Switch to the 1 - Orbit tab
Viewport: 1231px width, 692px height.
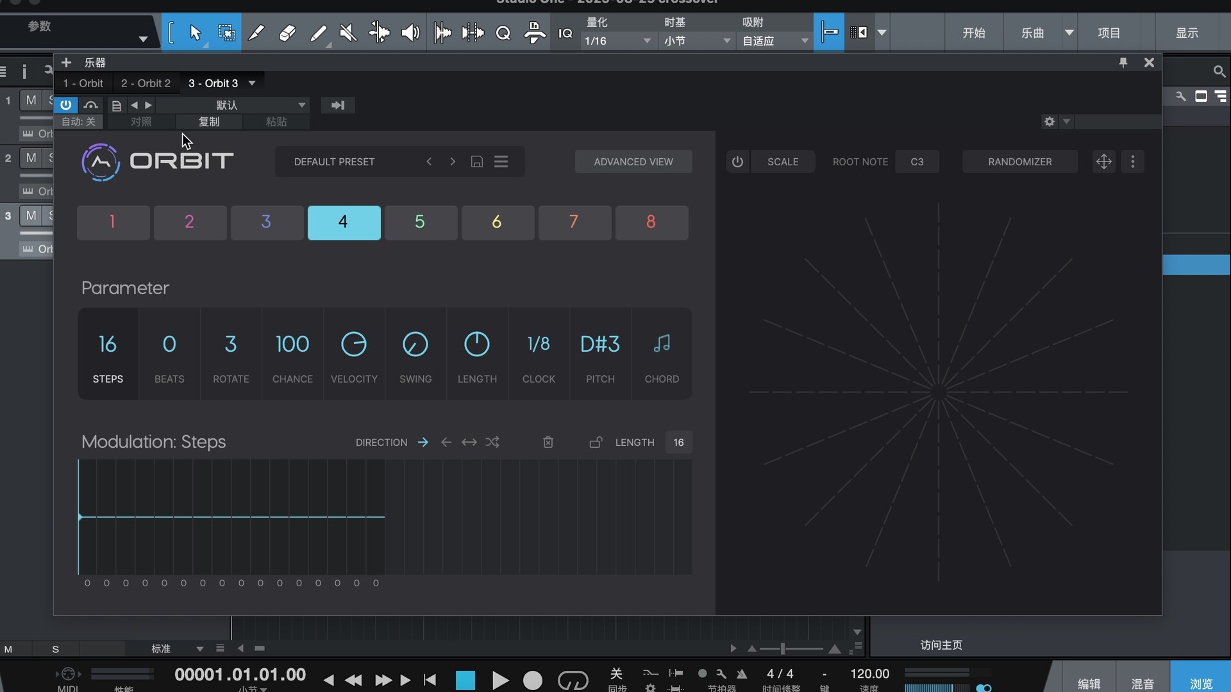pos(83,83)
